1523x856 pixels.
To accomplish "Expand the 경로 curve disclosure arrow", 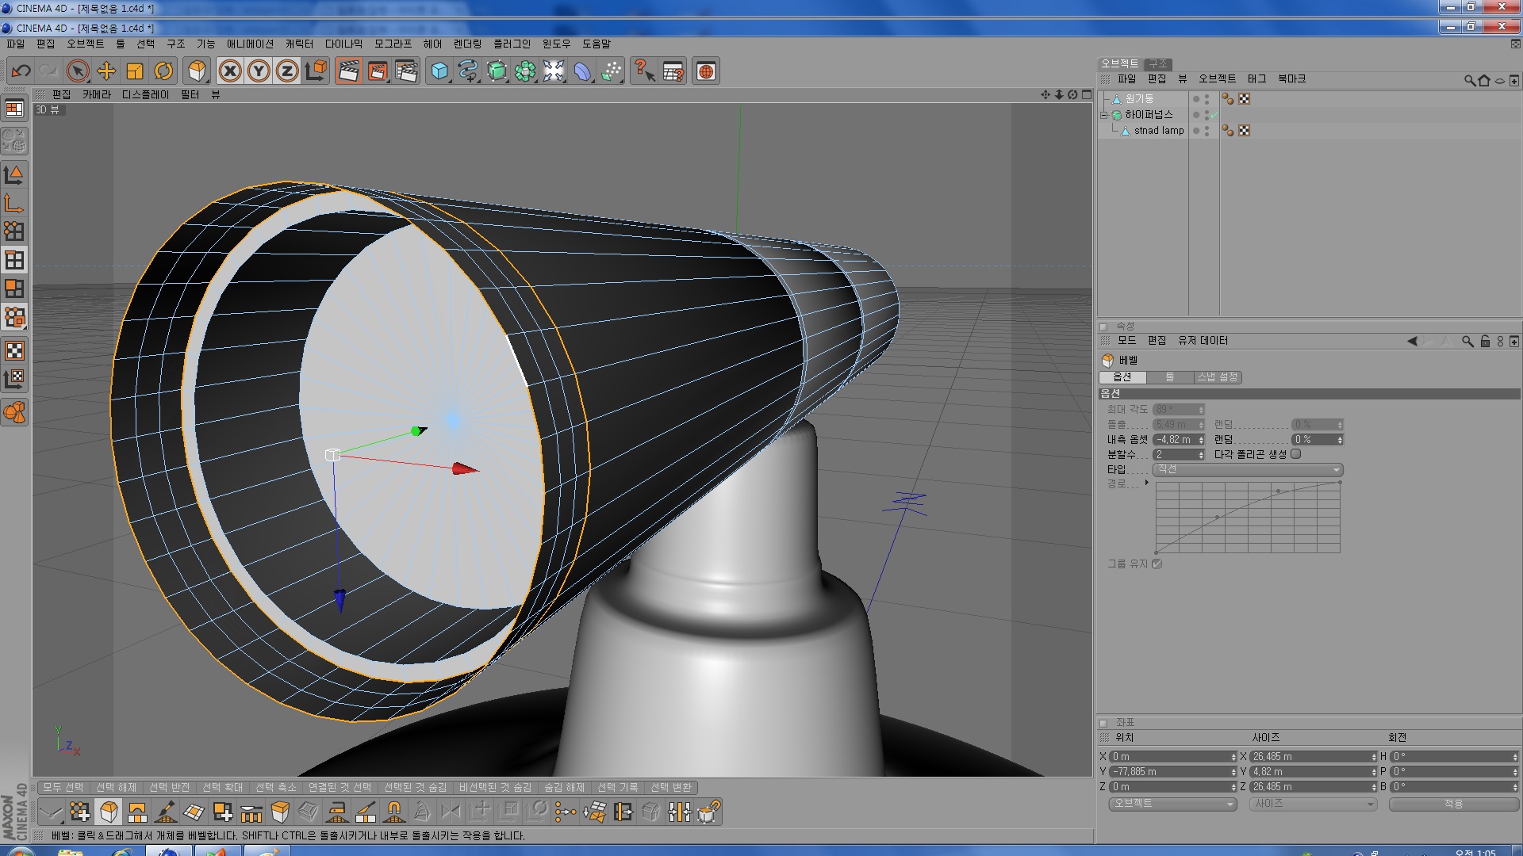I will (x=1146, y=483).
